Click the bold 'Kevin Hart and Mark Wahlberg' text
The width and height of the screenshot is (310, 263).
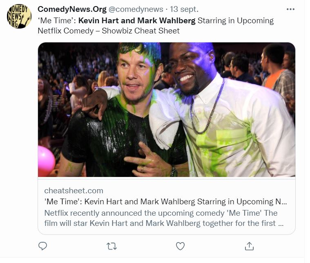137,20
